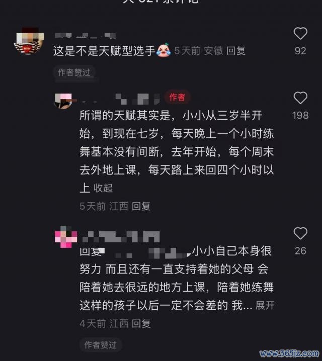Screen dimensions: 322x361
Task: Open the first commenter's blurred username
Action: 85,36
